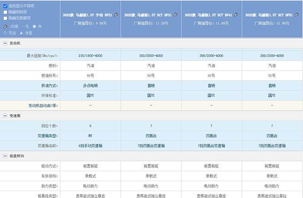Click 变速箱类型 row label
The width and height of the screenshot is (303, 198).
(48, 136)
